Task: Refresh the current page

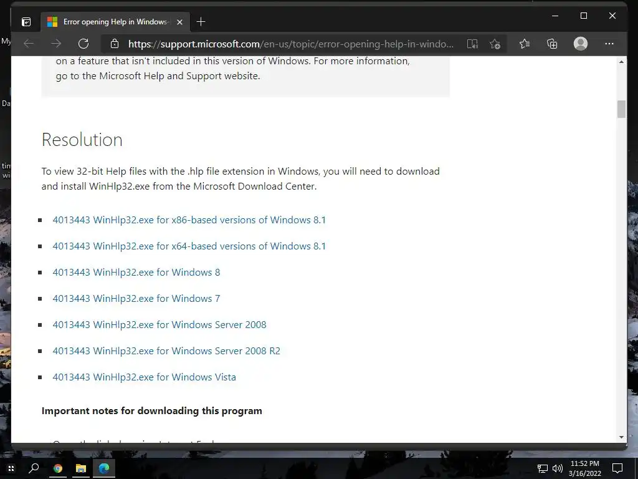Action: point(83,44)
